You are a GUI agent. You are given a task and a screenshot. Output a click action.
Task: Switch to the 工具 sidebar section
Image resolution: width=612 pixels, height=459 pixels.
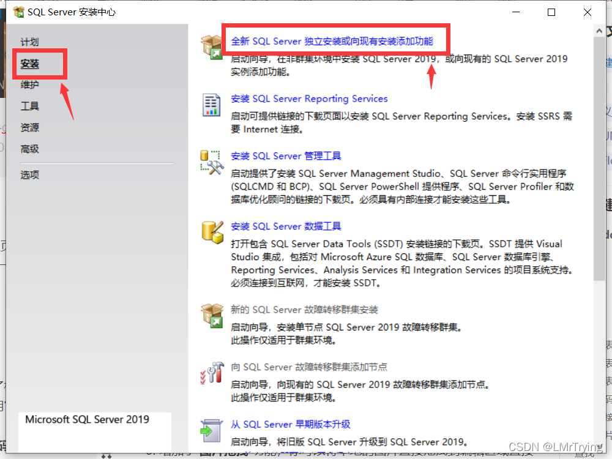[x=29, y=106]
